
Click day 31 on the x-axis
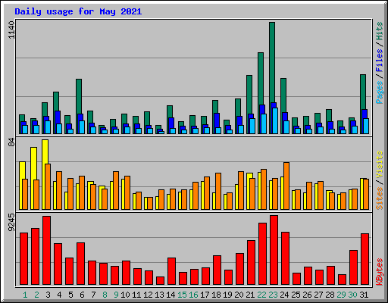coord(364,295)
